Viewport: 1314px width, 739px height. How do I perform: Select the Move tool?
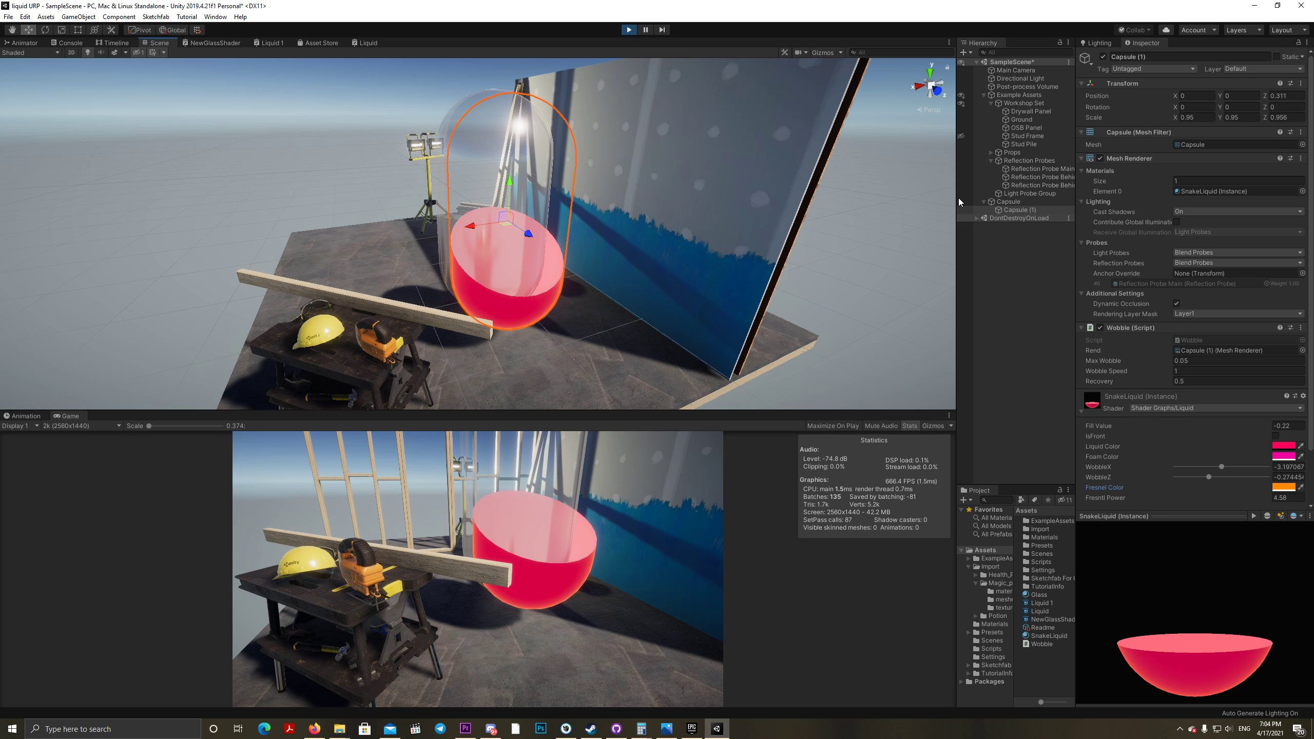tap(29, 30)
